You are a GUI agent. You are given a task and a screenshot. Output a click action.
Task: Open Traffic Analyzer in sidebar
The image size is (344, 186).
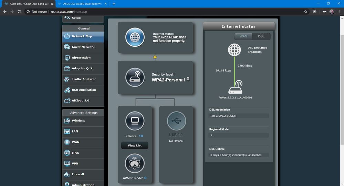[83, 79]
